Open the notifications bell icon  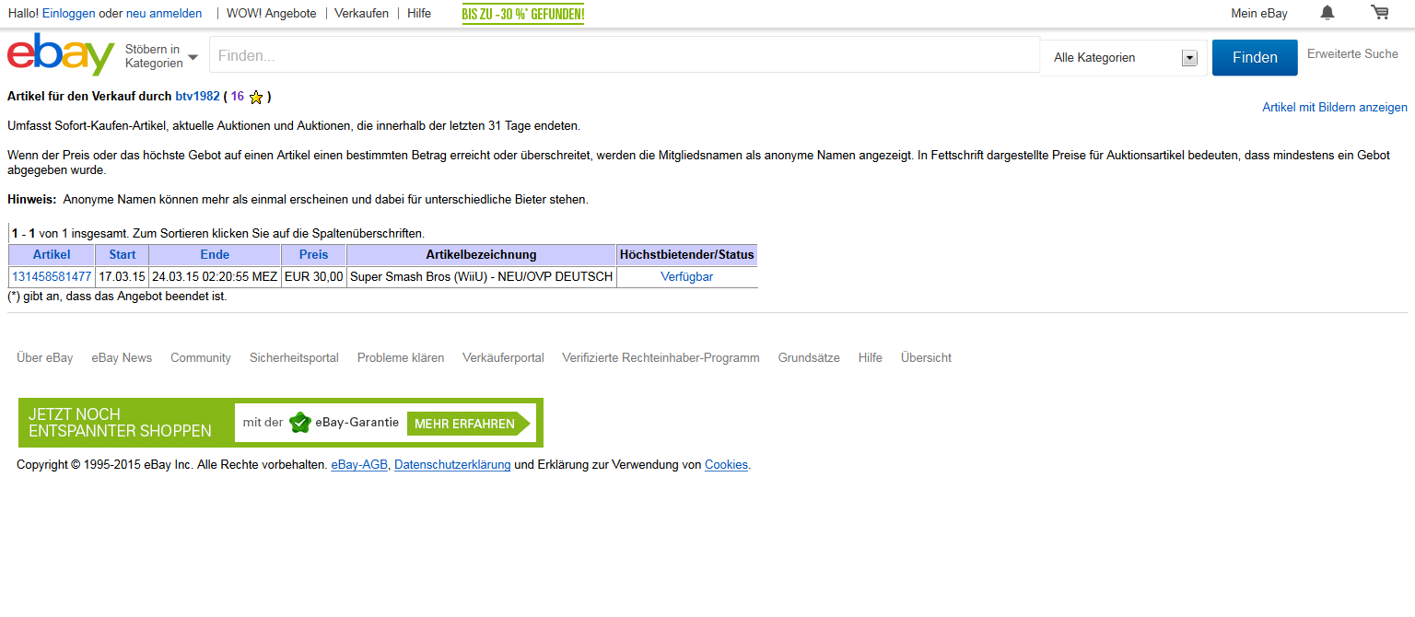coord(1327,13)
